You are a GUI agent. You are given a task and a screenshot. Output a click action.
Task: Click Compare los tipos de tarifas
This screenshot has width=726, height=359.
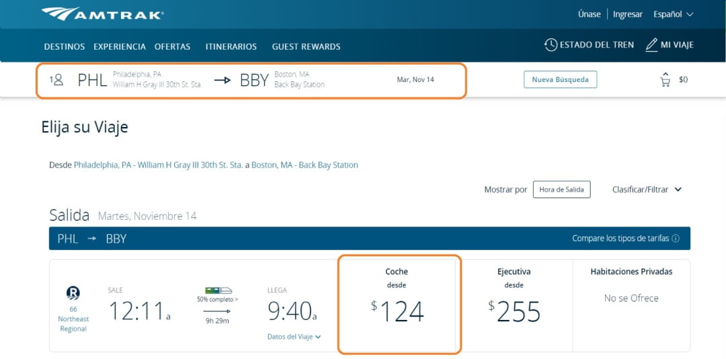pyautogui.click(x=620, y=239)
